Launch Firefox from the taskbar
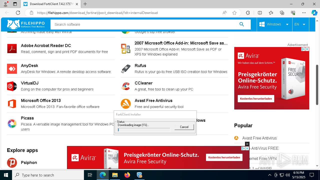This screenshot has height=180, width=320. (127, 175)
